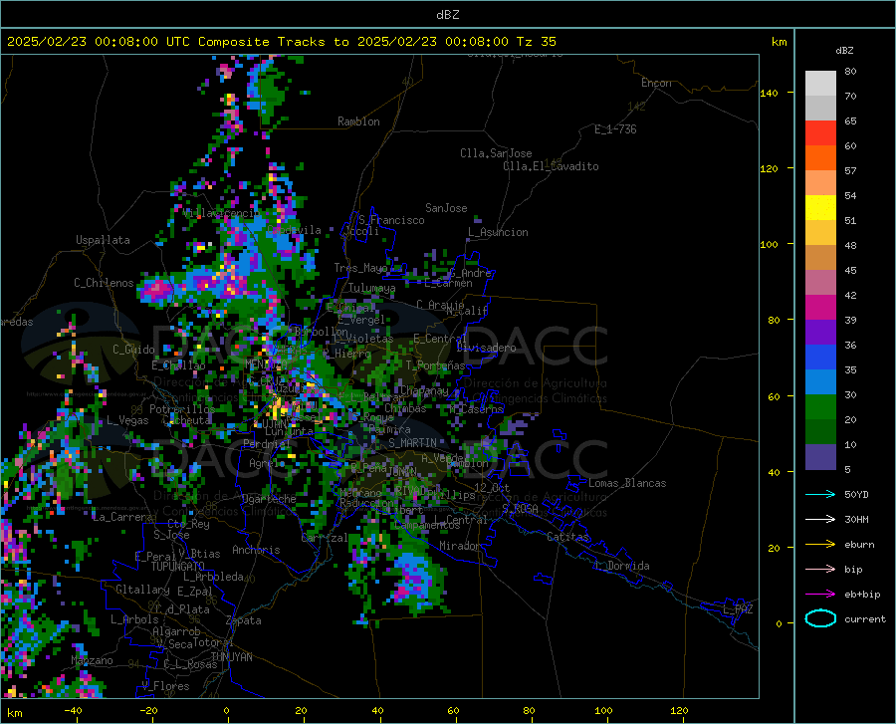This screenshot has height=724, width=896.
Task: Click the TUPUNGATO label
Action: click(178, 567)
